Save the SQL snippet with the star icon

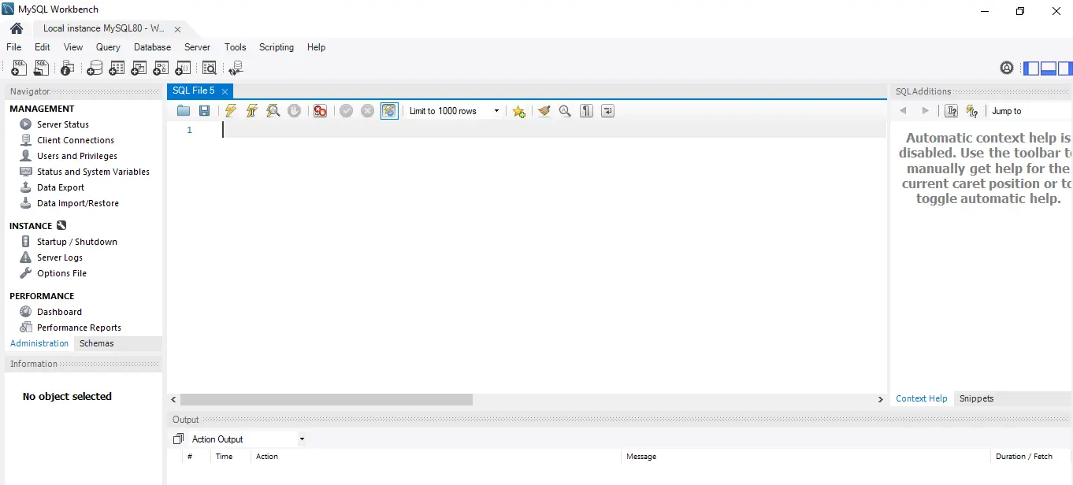(x=518, y=110)
